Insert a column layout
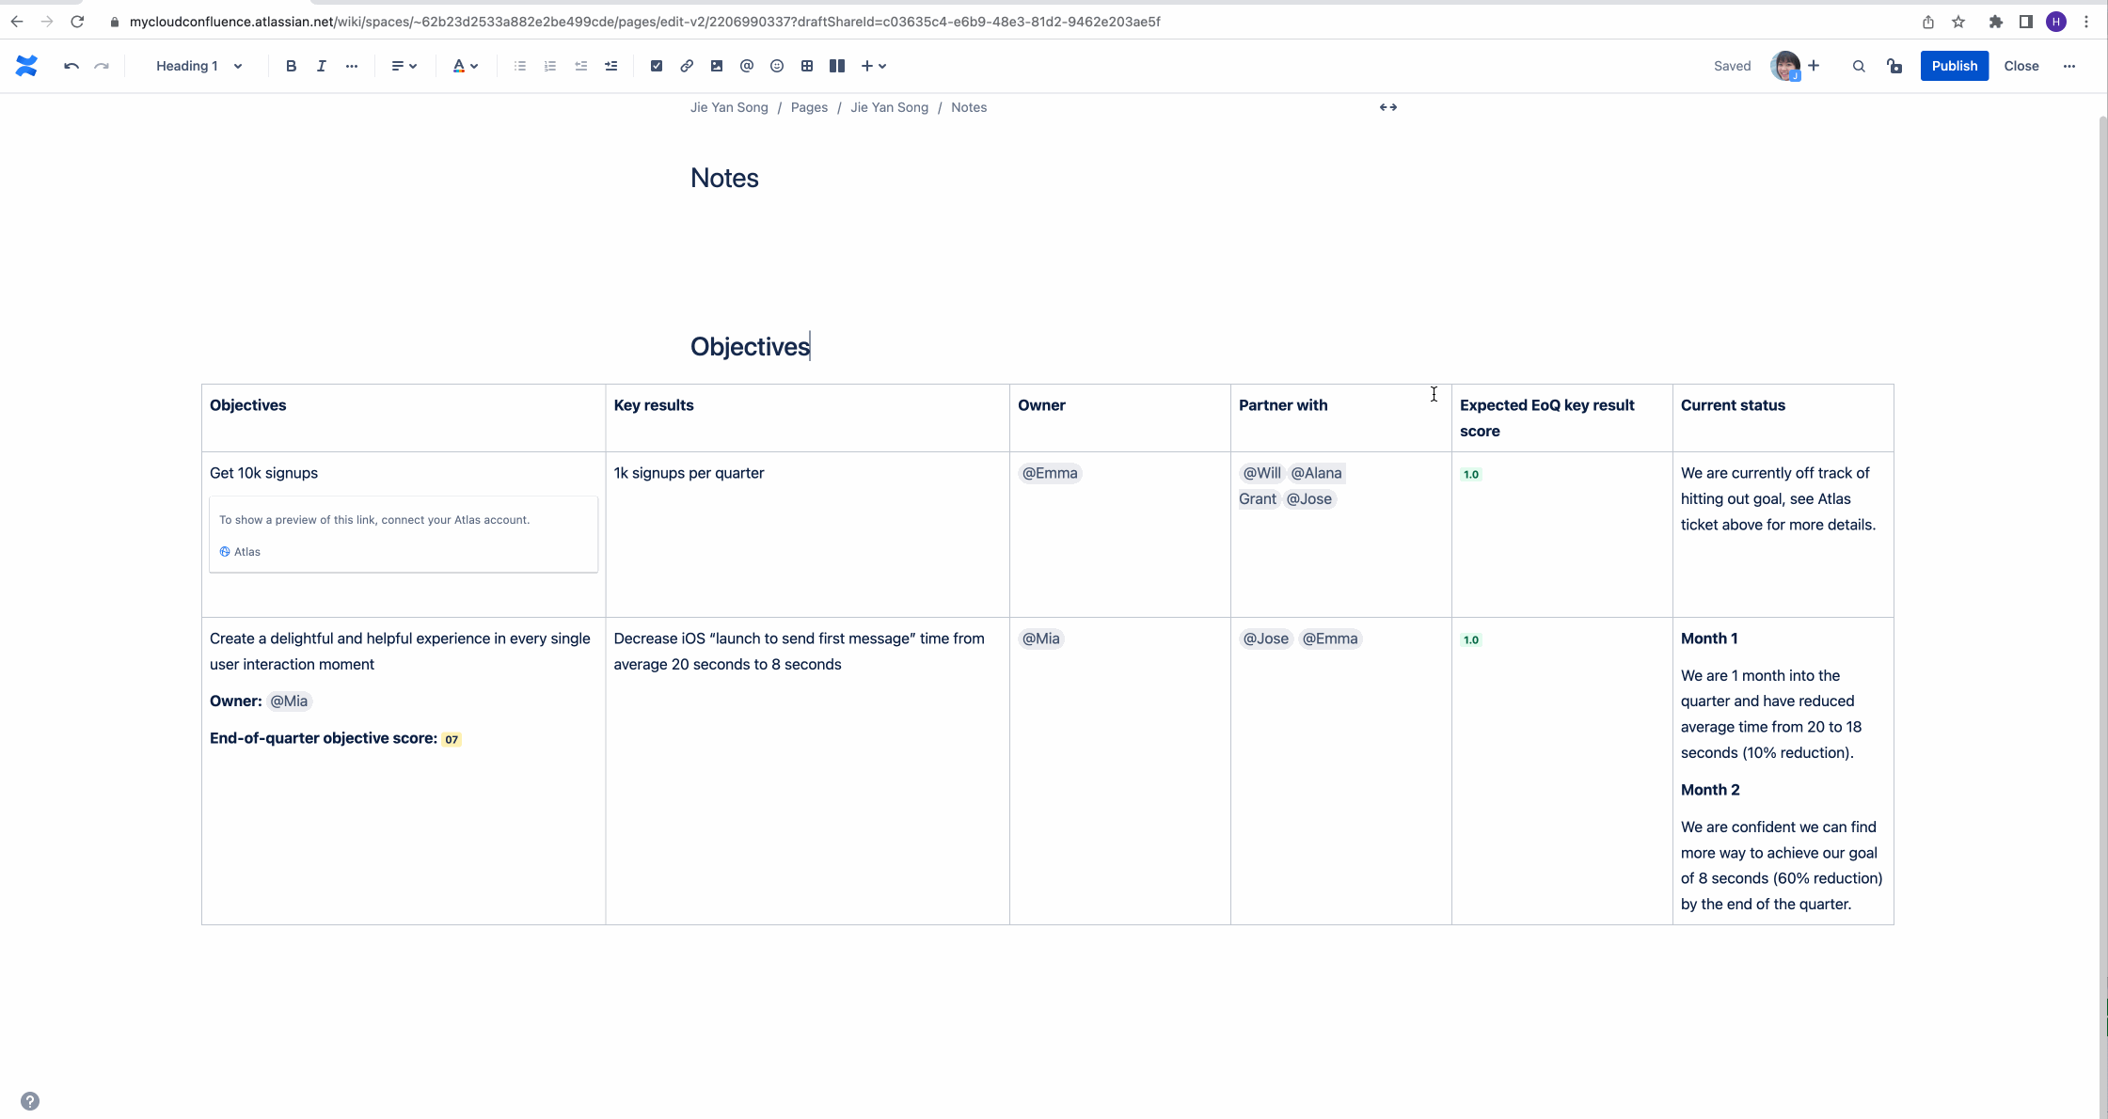2108x1119 pixels. coord(837,66)
